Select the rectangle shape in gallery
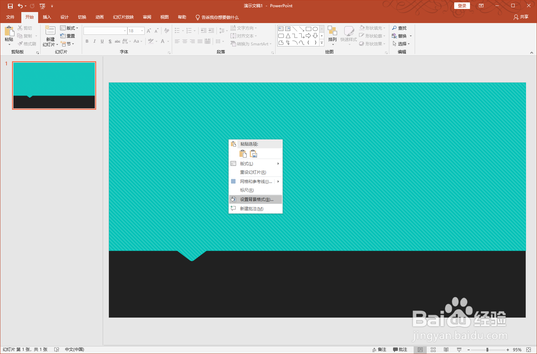 (x=308, y=29)
